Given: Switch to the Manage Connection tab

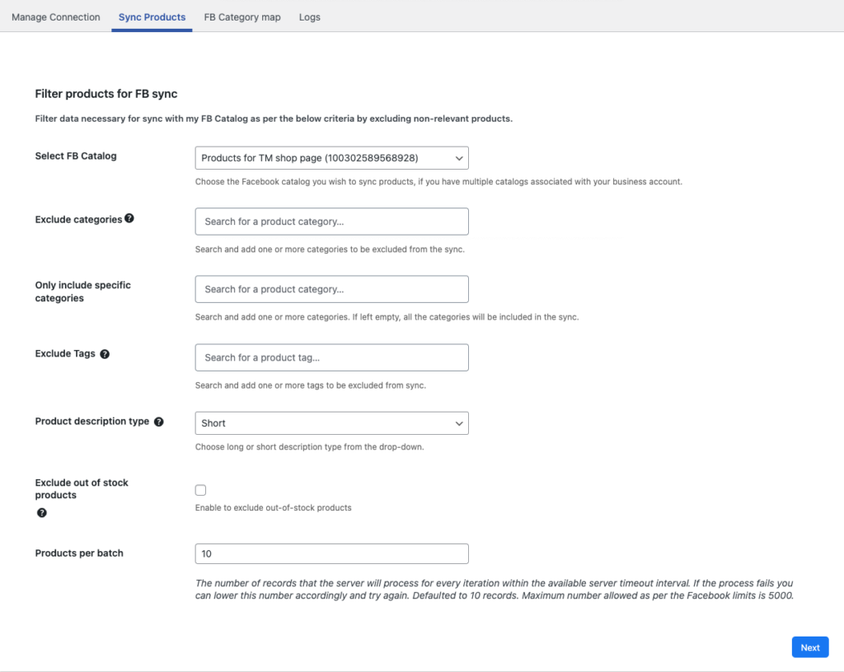Looking at the screenshot, I should [x=56, y=16].
